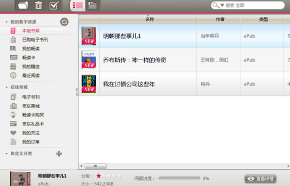
Task: Click the 最近阅读 clock icon
Action: (x=13, y=75)
